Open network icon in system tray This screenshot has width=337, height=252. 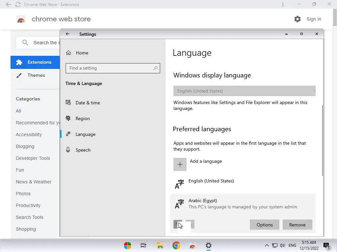pos(275,245)
